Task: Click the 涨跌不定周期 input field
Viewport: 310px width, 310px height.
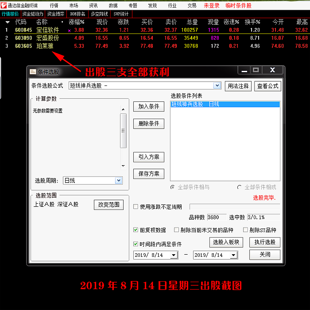Action: 235,207
